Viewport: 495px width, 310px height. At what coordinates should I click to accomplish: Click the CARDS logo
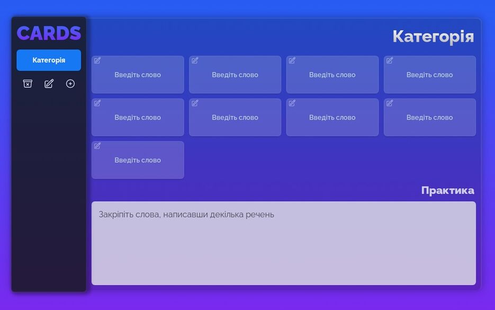[x=49, y=33]
